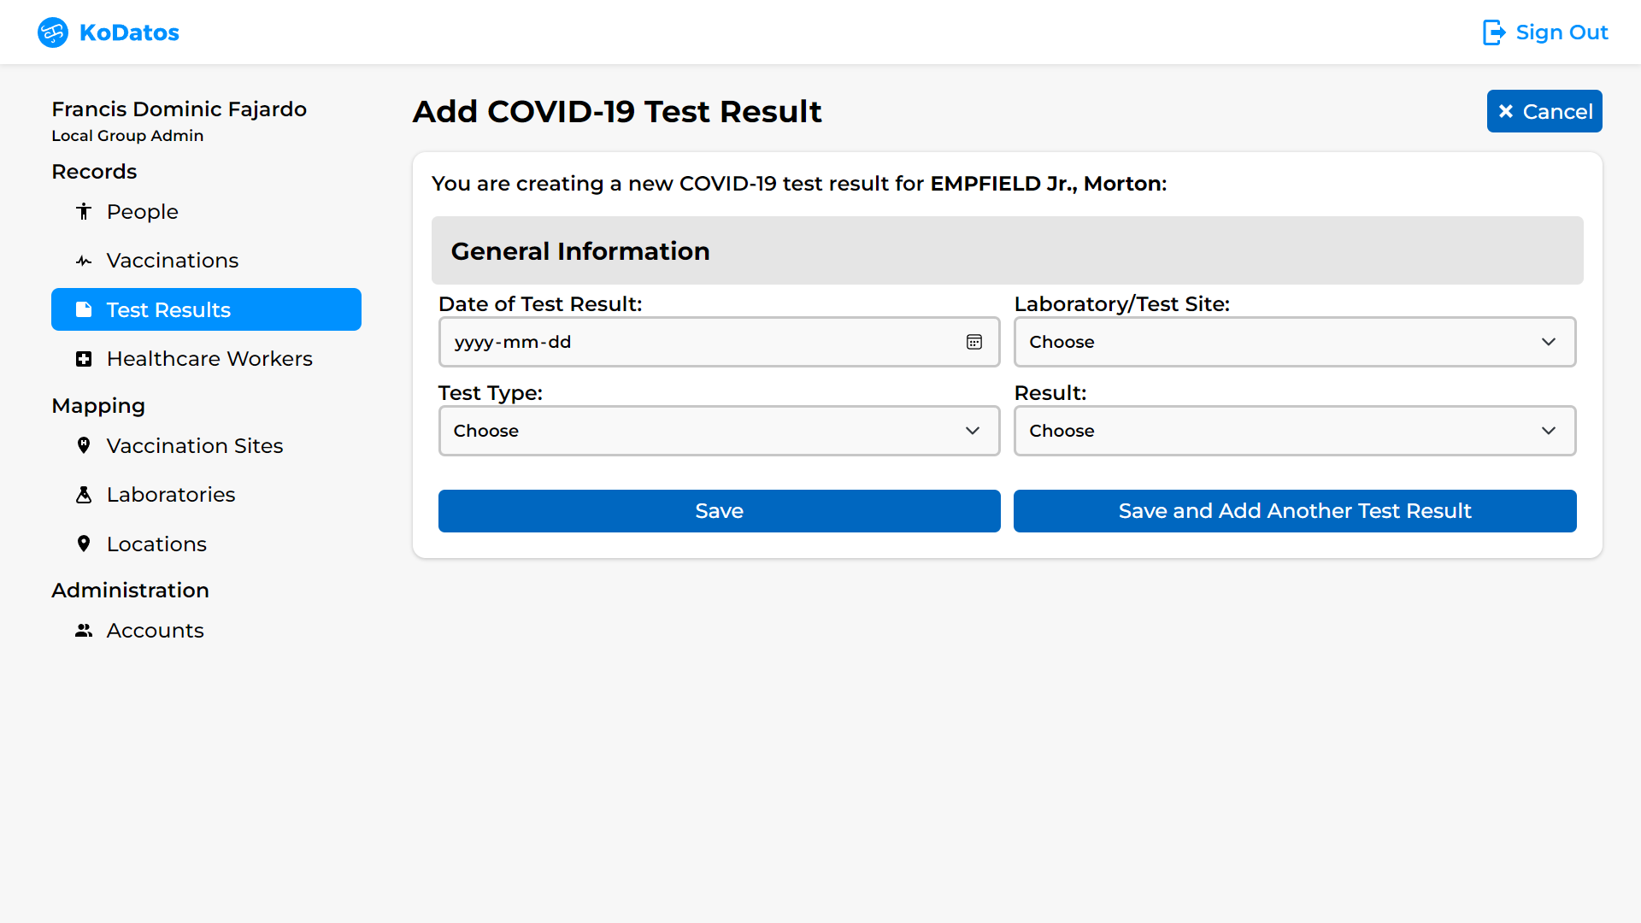Screen dimensions: 1641x923
Task: Open the calendar picker icon in date field
Action: pyautogui.click(x=974, y=342)
